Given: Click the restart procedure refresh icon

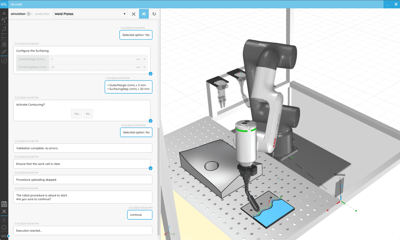Looking at the screenshot, I should pos(154,14).
